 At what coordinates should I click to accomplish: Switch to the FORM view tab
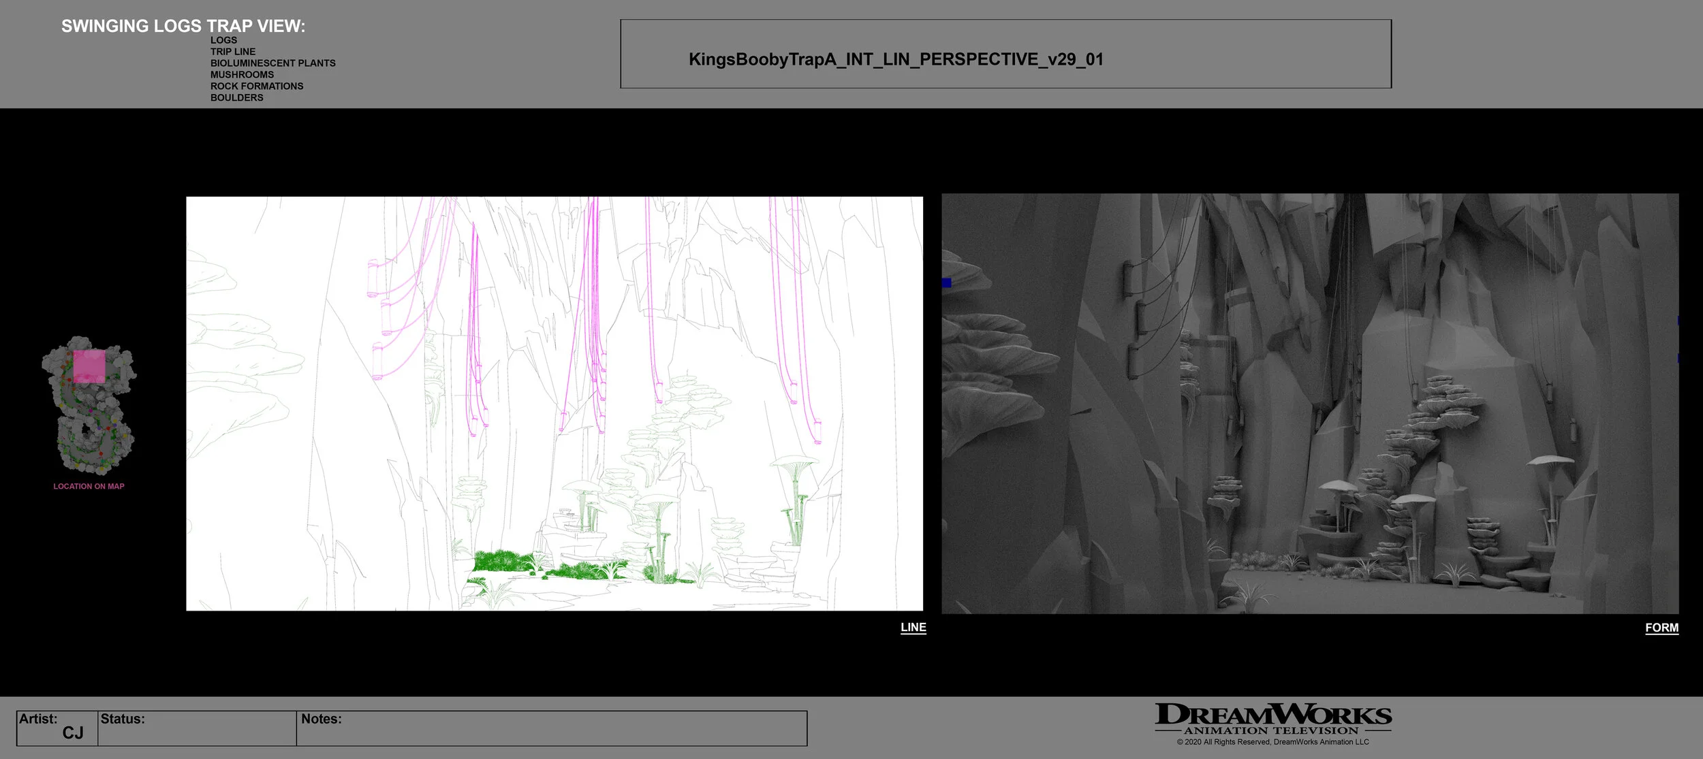(x=1662, y=627)
